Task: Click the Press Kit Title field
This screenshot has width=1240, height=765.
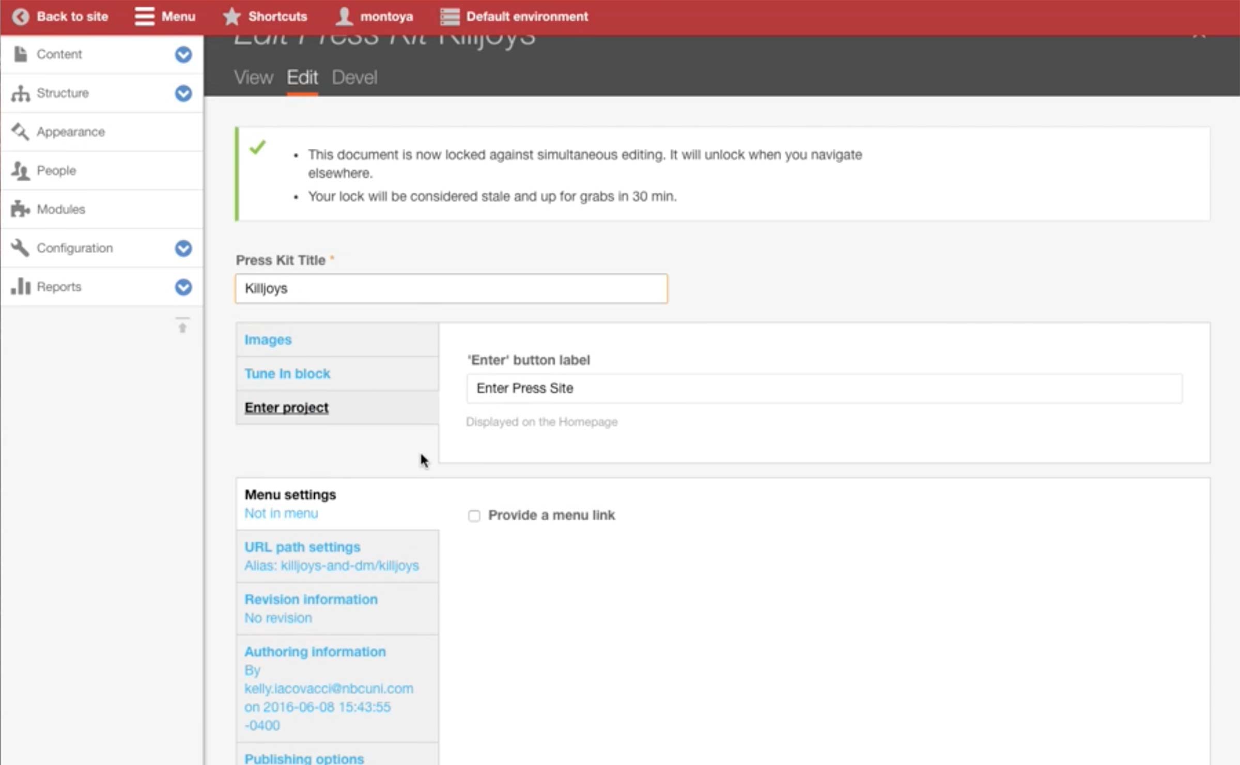Action: pos(451,288)
